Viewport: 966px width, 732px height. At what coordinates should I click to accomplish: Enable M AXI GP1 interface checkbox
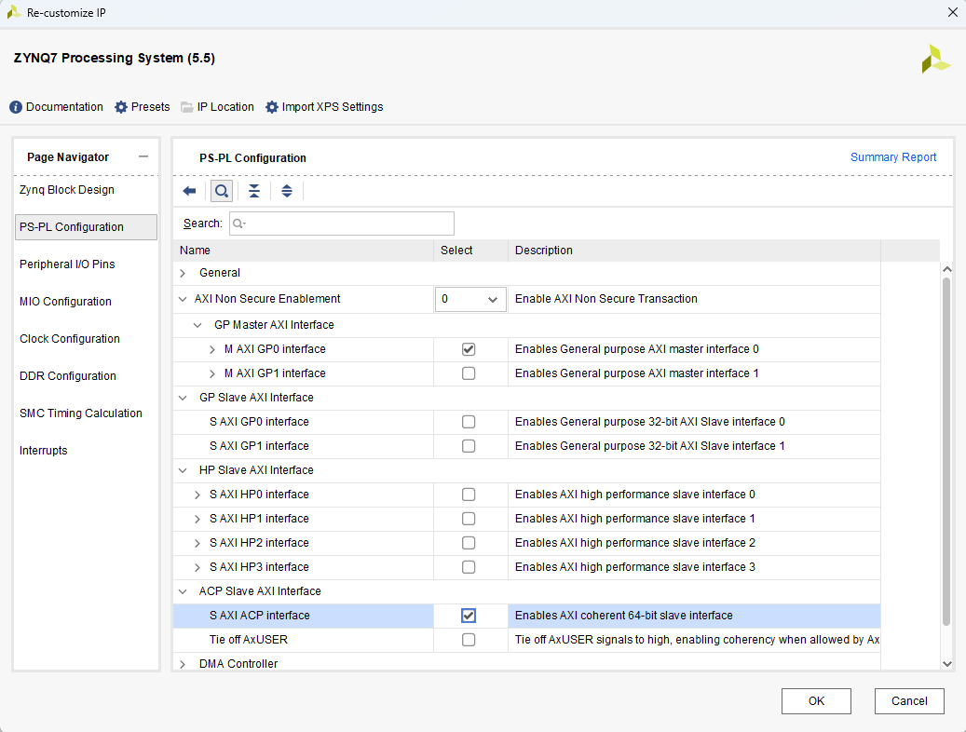coord(469,373)
